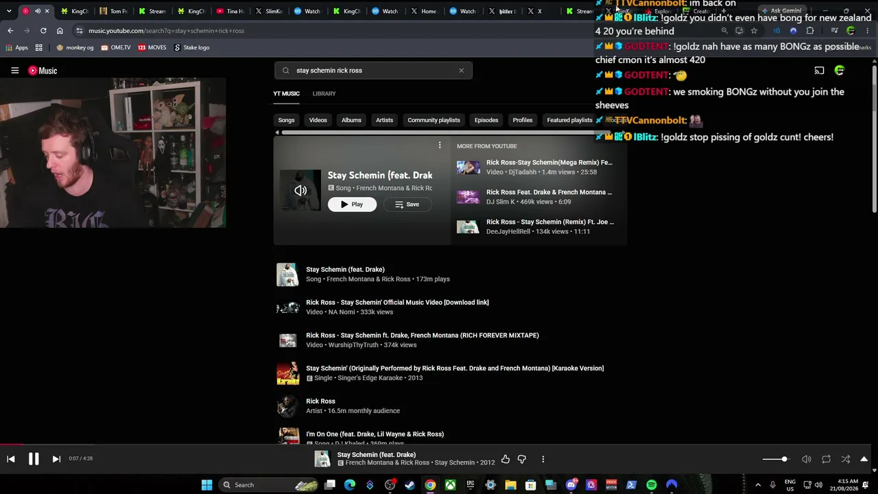This screenshot has width=878, height=494.
Task: Click the top result album art thumbnail
Action: tap(300, 190)
